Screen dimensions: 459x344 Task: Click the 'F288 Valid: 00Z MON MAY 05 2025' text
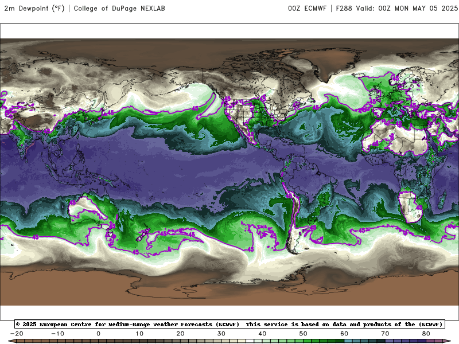tap(397, 8)
